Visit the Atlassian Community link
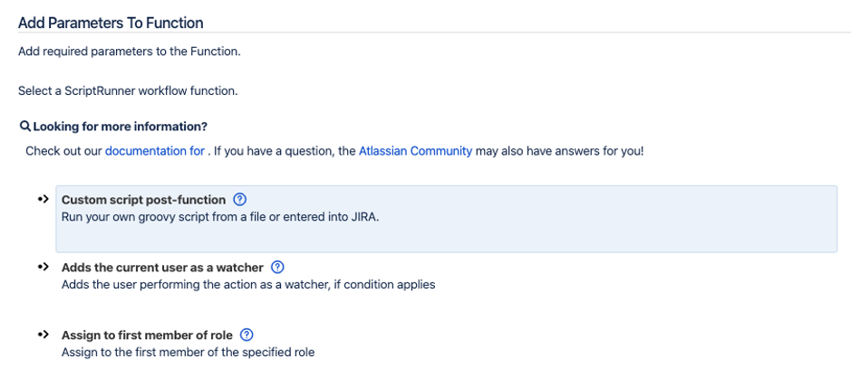The image size is (851, 378). coord(415,151)
